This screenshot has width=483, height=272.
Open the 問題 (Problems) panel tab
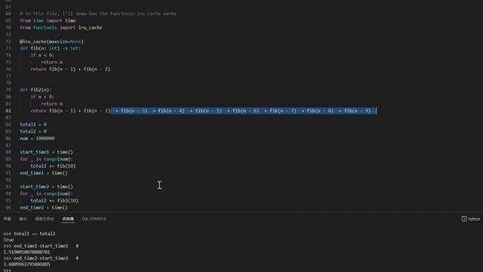[7, 218]
